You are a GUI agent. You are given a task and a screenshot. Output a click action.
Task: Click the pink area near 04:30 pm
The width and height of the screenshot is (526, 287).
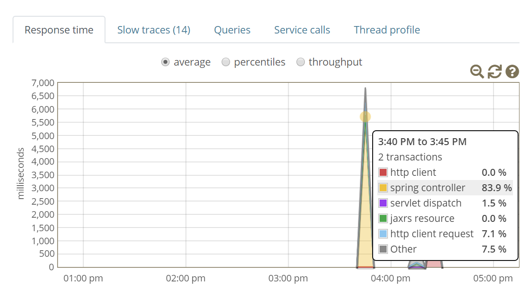(x=434, y=264)
